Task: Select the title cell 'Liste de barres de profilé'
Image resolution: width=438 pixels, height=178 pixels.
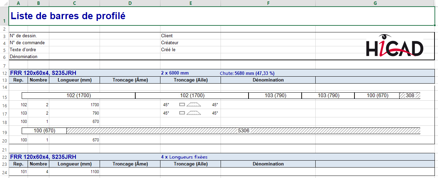Action: 68,16
